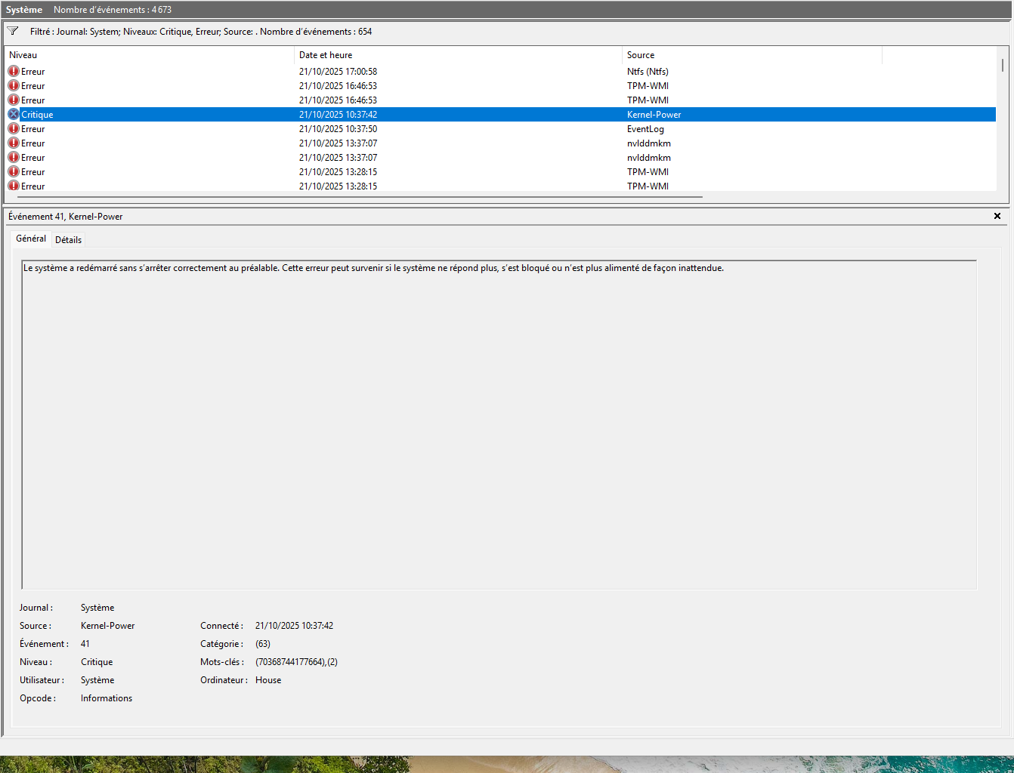Click the filter summary text 'Filtré : Journal: System'
The width and height of the screenshot is (1014, 773).
(x=201, y=32)
